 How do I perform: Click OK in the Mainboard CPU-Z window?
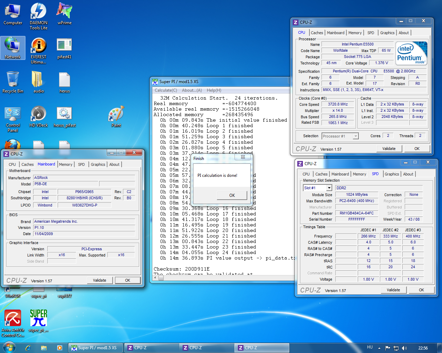pyautogui.click(x=127, y=280)
